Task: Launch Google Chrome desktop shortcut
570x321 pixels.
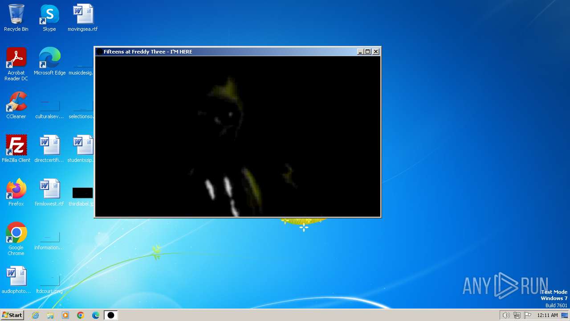Action: coord(16,239)
